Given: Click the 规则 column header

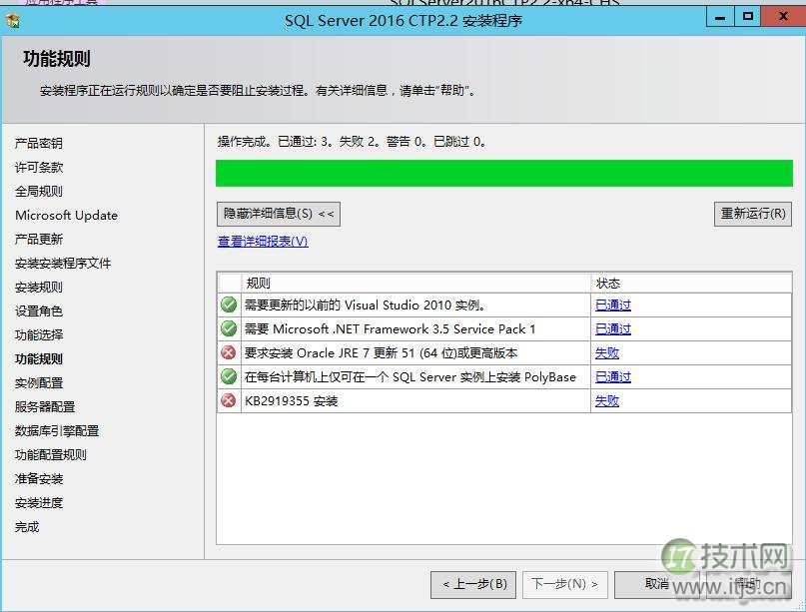Looking at the screenshot, I should pyautogui.click(x=415, y=283).
